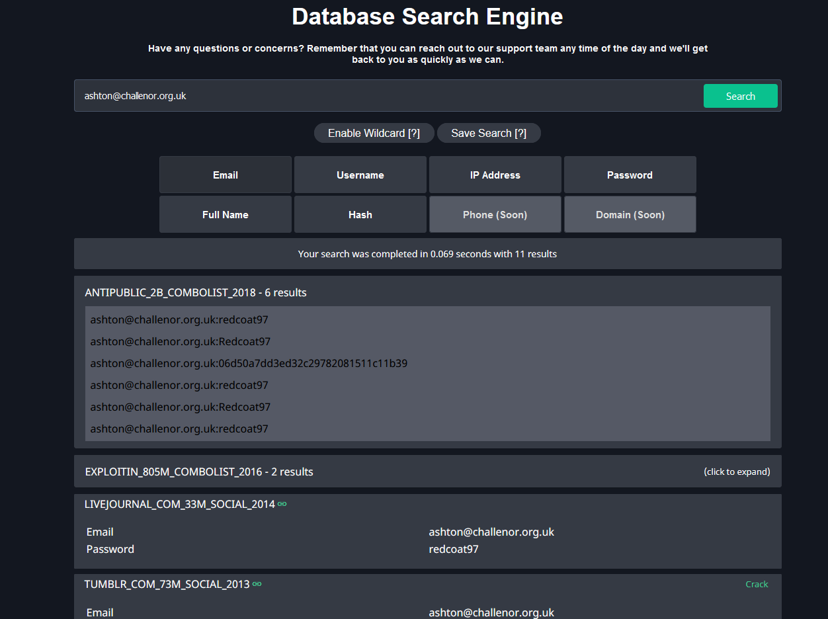The image size is (828, 619).
Task: Select the Username search type
Action: 360,175
